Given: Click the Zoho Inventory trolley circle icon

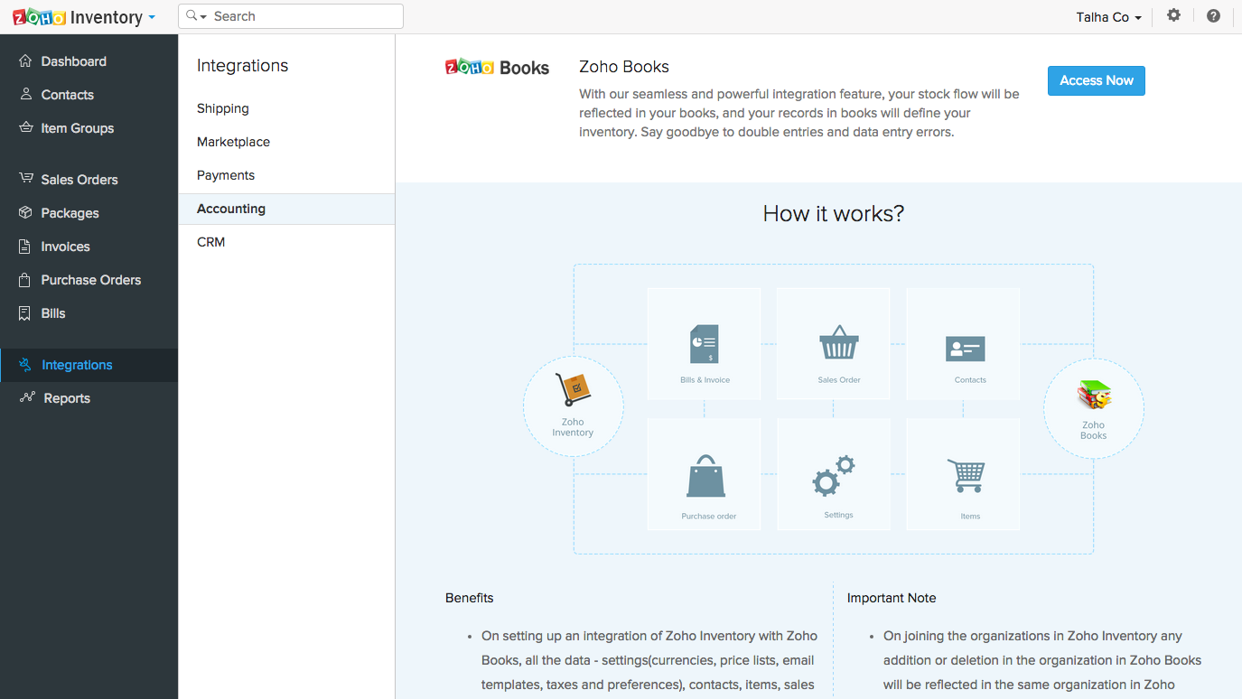Looking at the screenshot, I should [573, 390].
